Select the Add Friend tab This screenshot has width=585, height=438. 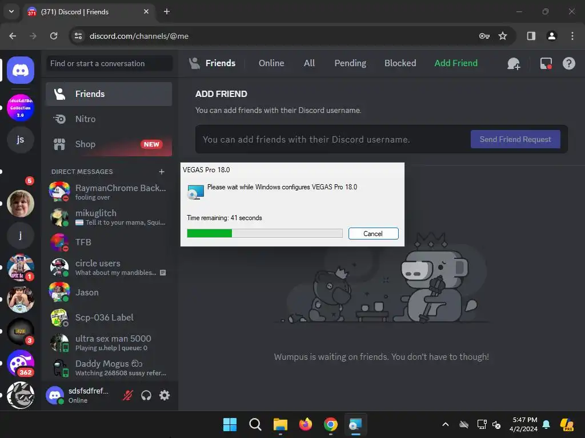[x=456, y=63]
